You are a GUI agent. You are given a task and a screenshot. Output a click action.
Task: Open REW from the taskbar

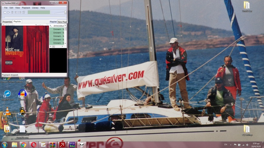pos(72,145)
